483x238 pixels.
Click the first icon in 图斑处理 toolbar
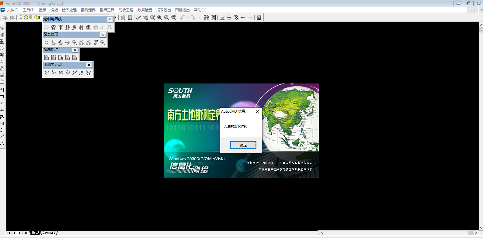click(47, 42)
